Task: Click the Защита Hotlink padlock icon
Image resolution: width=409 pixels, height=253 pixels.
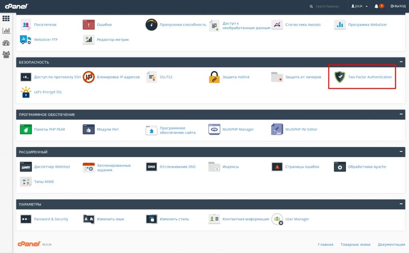Action: (x=214, y=77)
